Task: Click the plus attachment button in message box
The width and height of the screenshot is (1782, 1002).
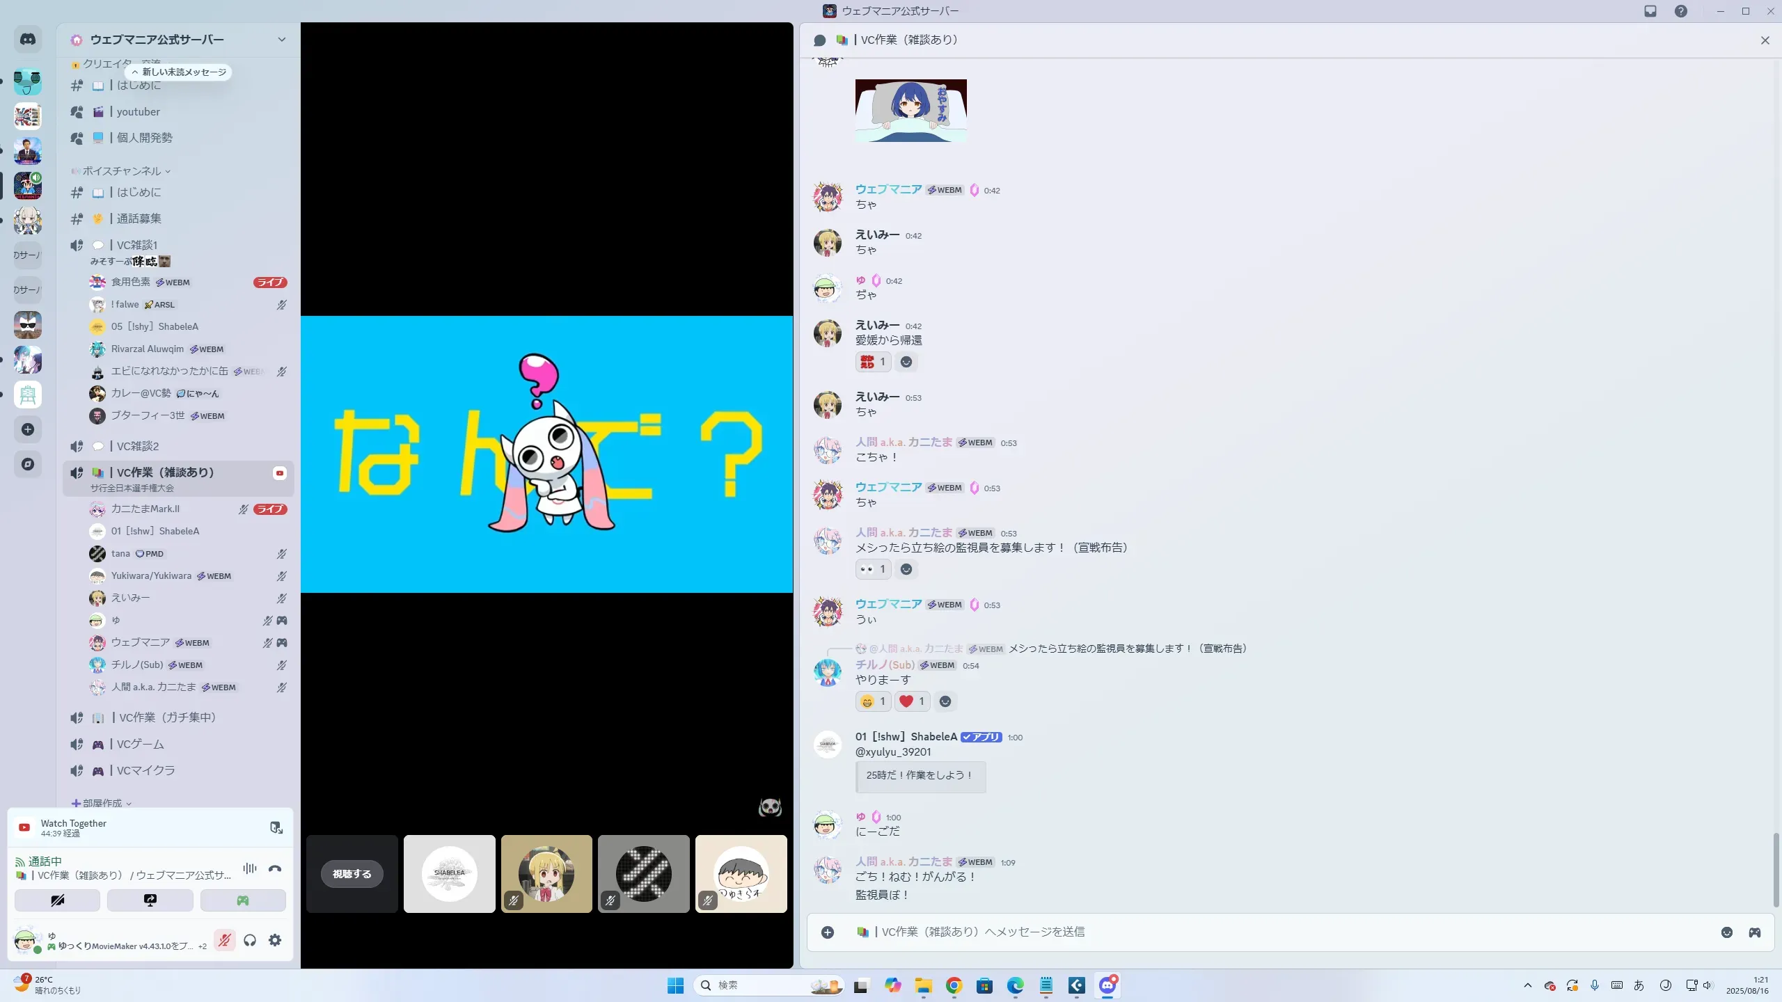Action: click(828, 932)
